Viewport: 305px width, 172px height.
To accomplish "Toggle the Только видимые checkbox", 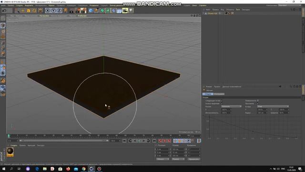I will coord(222,104).
